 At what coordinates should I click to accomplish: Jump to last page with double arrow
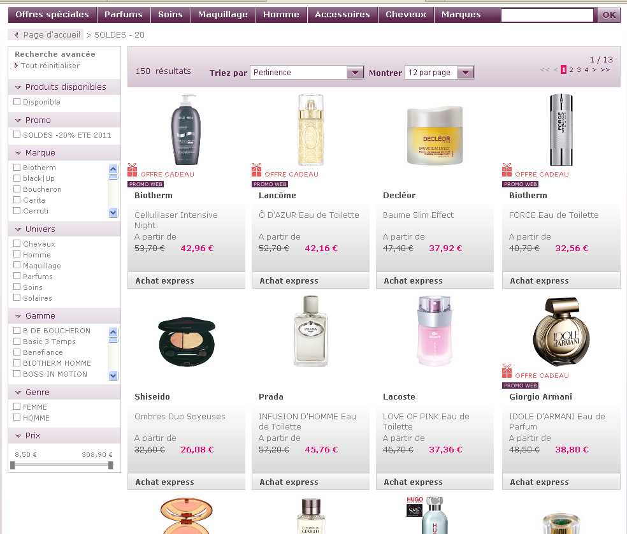605,70
